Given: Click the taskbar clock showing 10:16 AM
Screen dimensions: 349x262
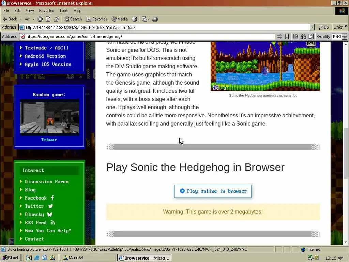Looking at the screenshot, I should coord(334,258).
